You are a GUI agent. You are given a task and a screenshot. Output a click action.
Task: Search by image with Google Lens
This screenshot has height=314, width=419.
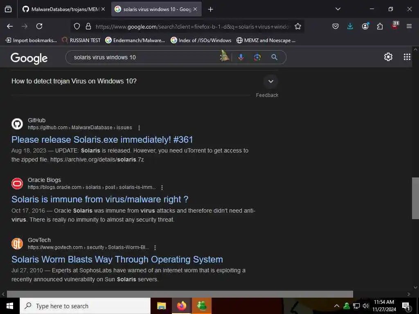257,57
